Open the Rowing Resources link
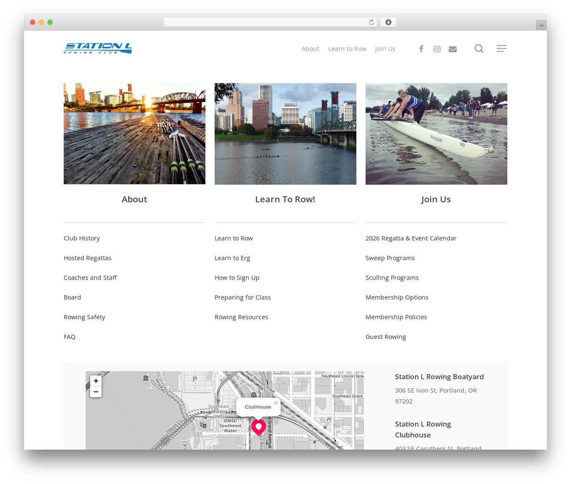Viewport: 571px width, 484px height. coord(241,317)
